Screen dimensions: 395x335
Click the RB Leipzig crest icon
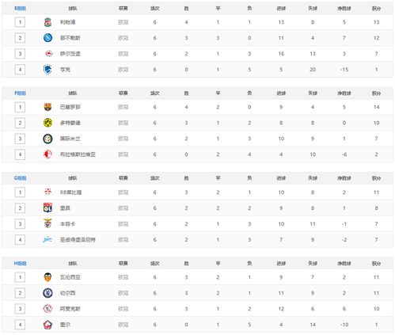point(47,192)
